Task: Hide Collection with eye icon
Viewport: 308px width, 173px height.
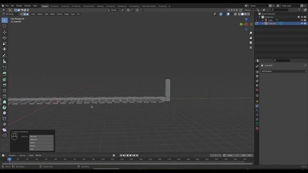Action: 302,17
